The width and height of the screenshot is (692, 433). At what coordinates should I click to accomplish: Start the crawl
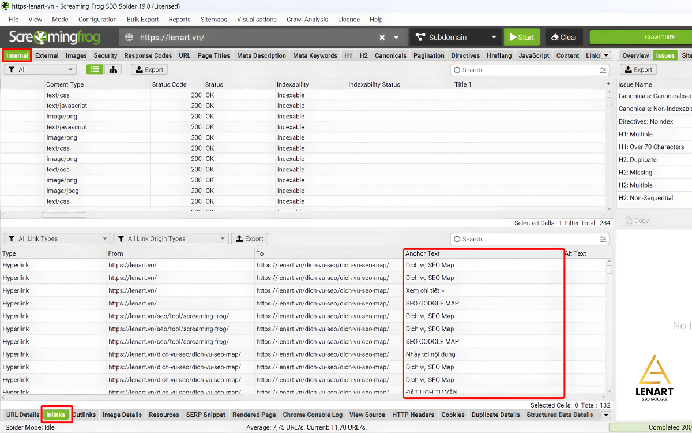click(521, 38)
